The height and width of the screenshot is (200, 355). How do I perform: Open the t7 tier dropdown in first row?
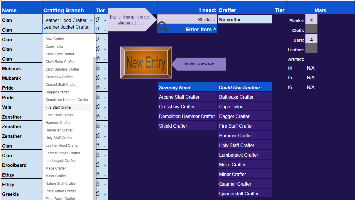pyautogui.click(x=105, y=20)
